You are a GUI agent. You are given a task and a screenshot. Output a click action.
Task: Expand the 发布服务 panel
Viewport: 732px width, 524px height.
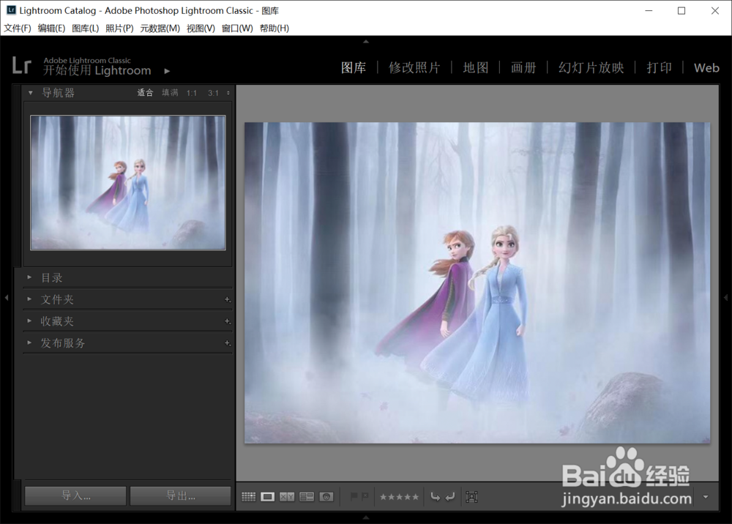click(29, 343)
